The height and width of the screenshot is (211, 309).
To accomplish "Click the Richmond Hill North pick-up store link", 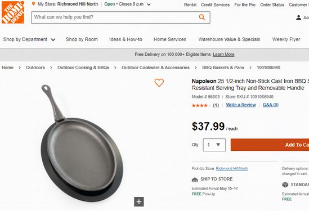I will [232, 168].
